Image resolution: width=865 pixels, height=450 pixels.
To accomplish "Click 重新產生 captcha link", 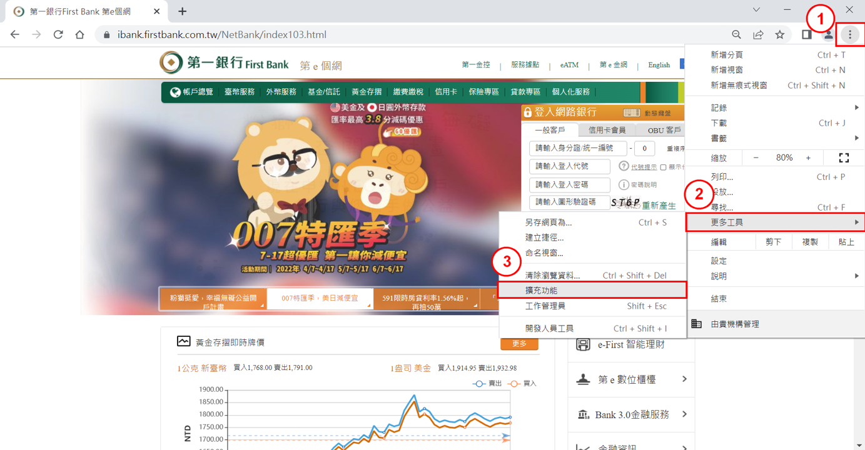I will click(x=659, y=205).
